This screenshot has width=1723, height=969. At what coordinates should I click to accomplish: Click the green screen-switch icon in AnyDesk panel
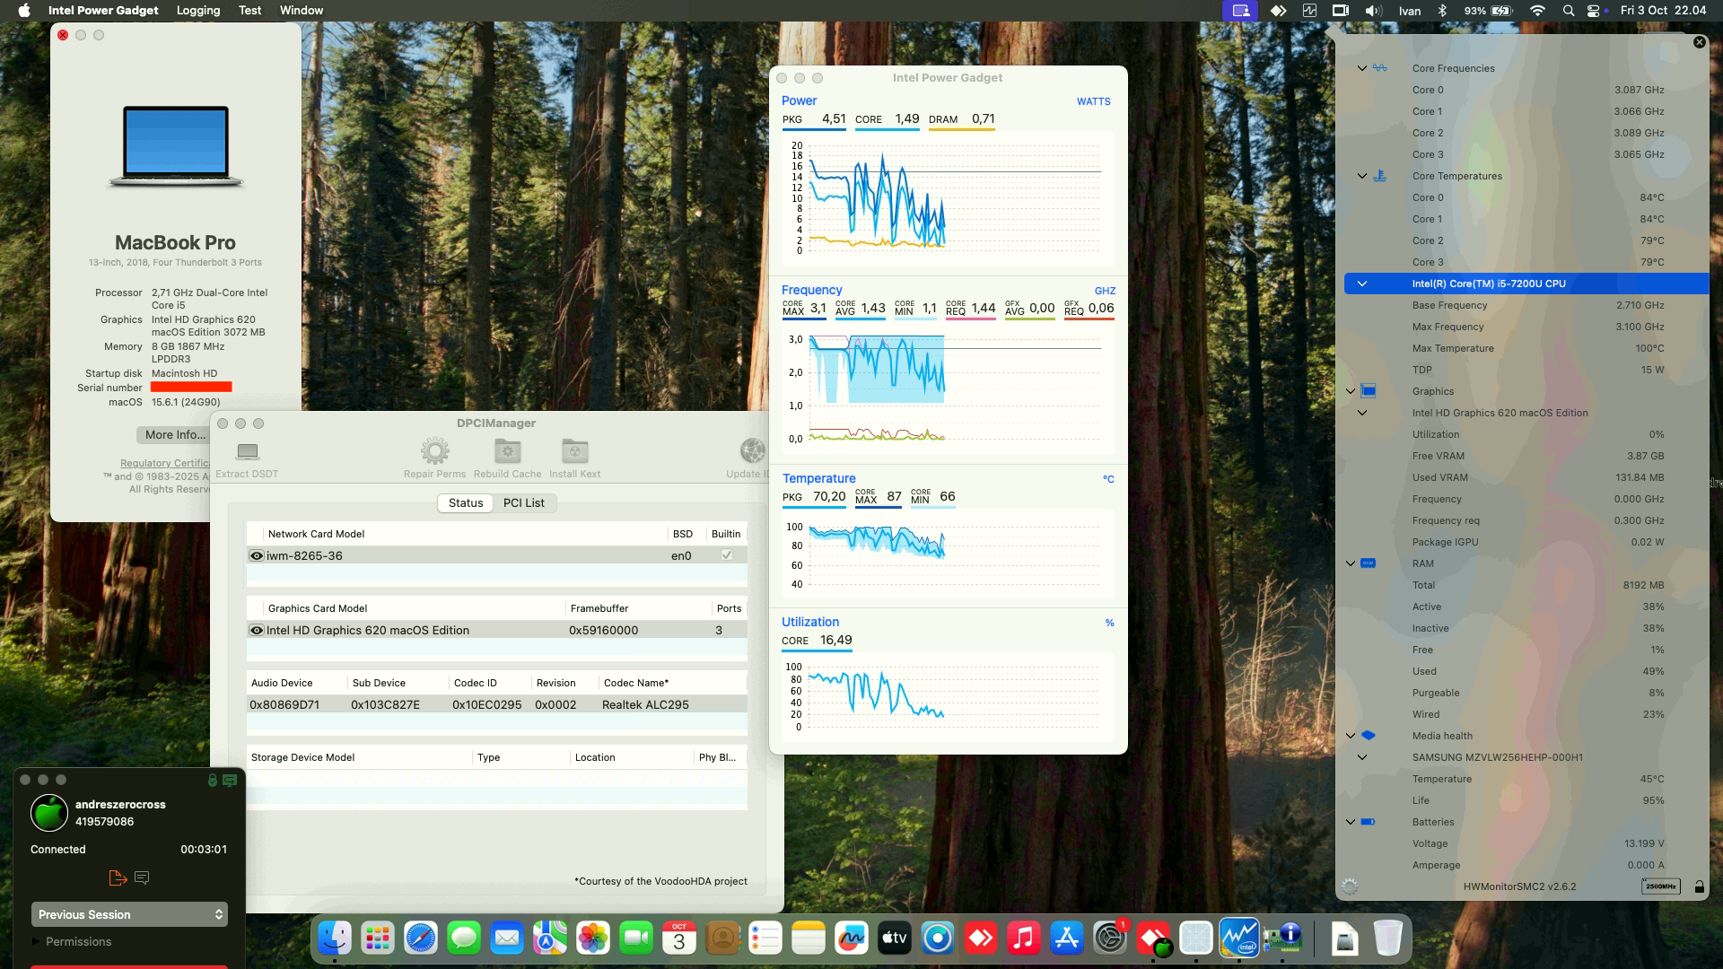pyautogui.click(x=230, y=781)
